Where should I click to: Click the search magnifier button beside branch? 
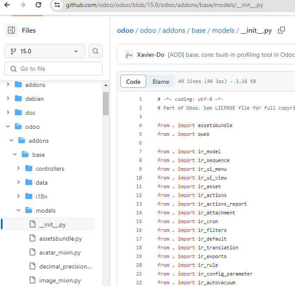click(96, 51)
